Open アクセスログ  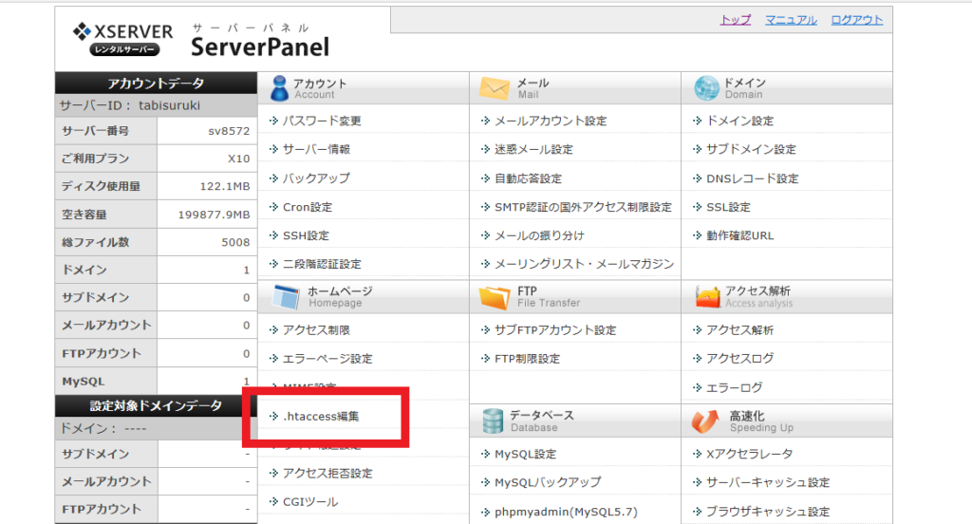point(740,359)
